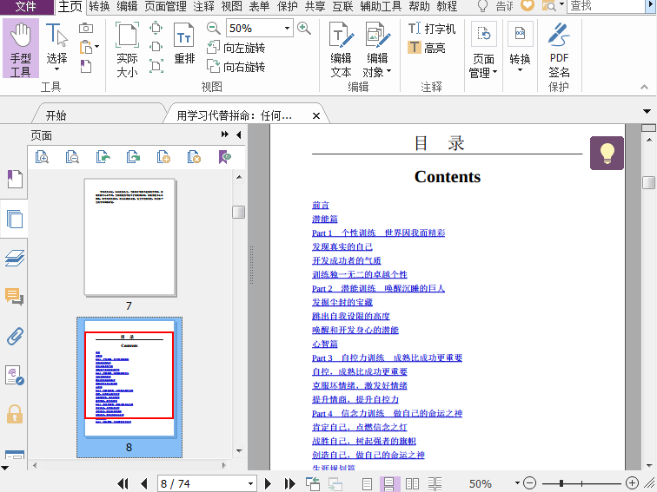
Task: Open the layers panel icon in sidebar
Action: pyautogui.click(x=15, y=258)
